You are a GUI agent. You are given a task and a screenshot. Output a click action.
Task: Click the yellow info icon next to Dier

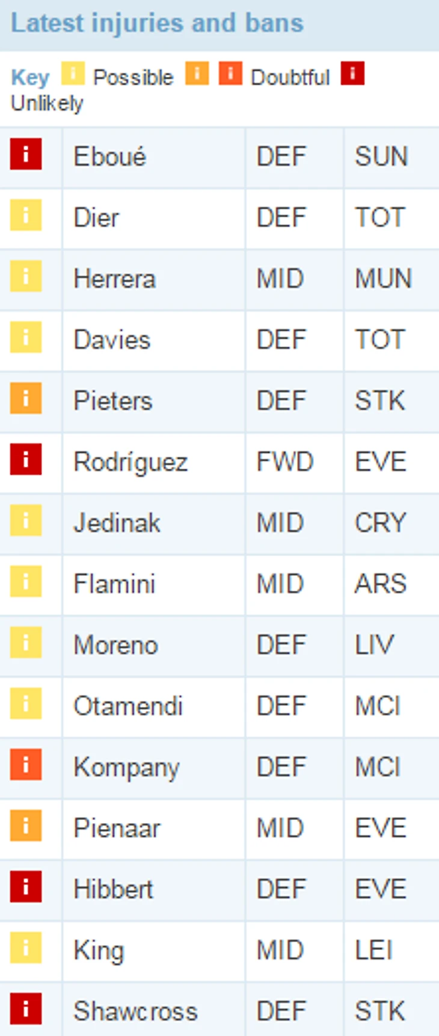point(26,215)
